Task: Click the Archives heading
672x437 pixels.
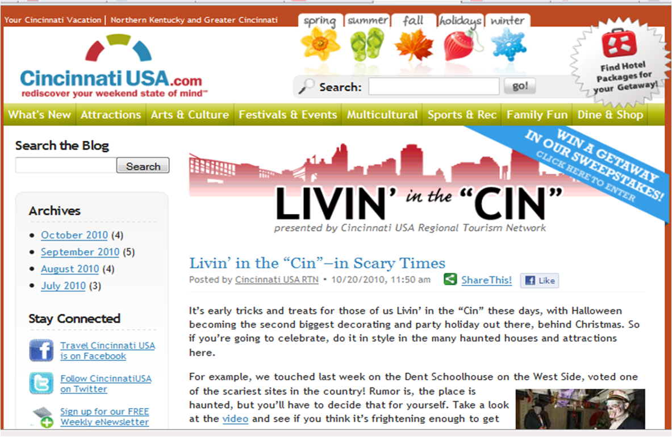Action: (x=55, y=211)
